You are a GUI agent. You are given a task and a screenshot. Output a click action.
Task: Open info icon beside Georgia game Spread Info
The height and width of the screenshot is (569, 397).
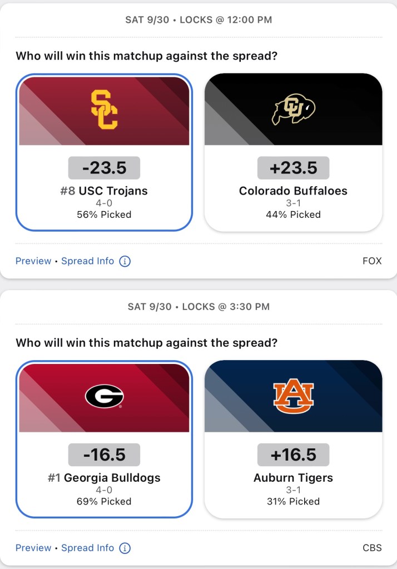click(125, 548)
